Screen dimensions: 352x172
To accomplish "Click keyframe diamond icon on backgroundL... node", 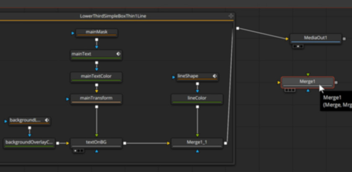I will 47,120.
